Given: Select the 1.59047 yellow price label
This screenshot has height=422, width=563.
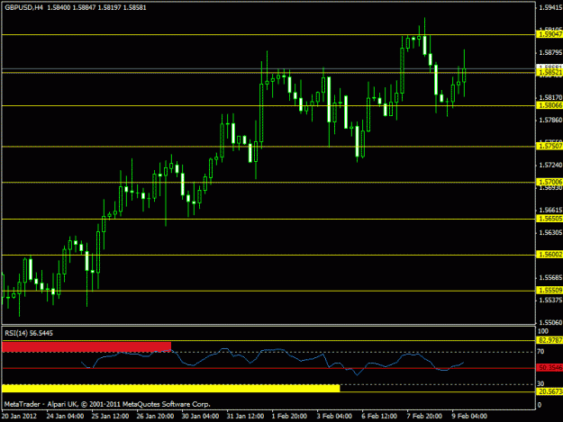Looking at the screenshot, I should click(x=549, y=34).
